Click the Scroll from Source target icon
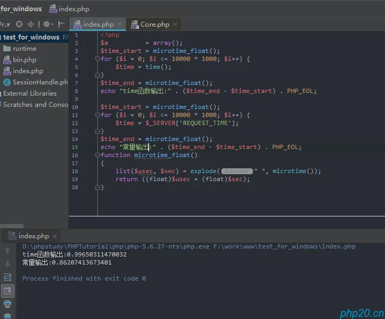Image resolution: width=385 pixels, height=319 pixels. coord(19,24)
